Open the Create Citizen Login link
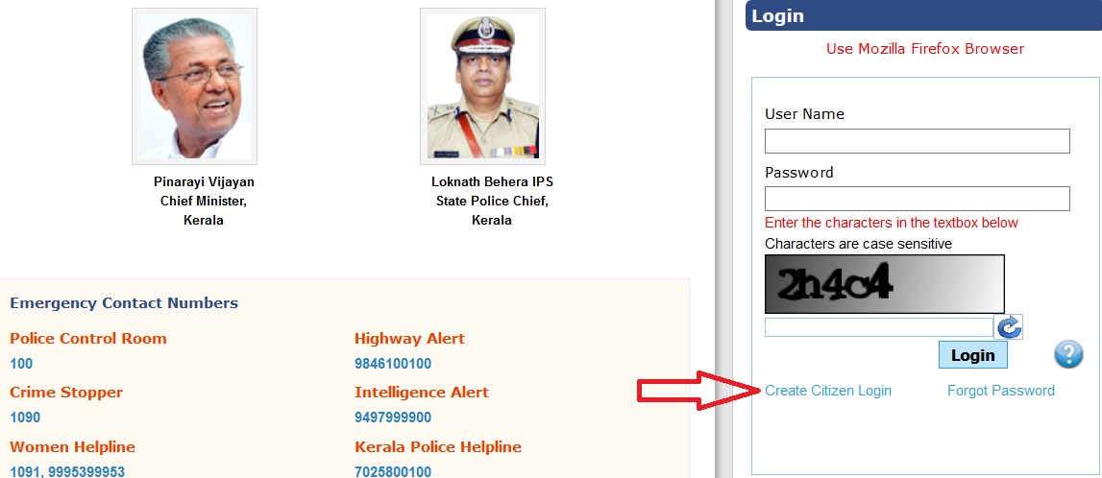The height and width of the screenshot is (478, 1102). [828, 391]
